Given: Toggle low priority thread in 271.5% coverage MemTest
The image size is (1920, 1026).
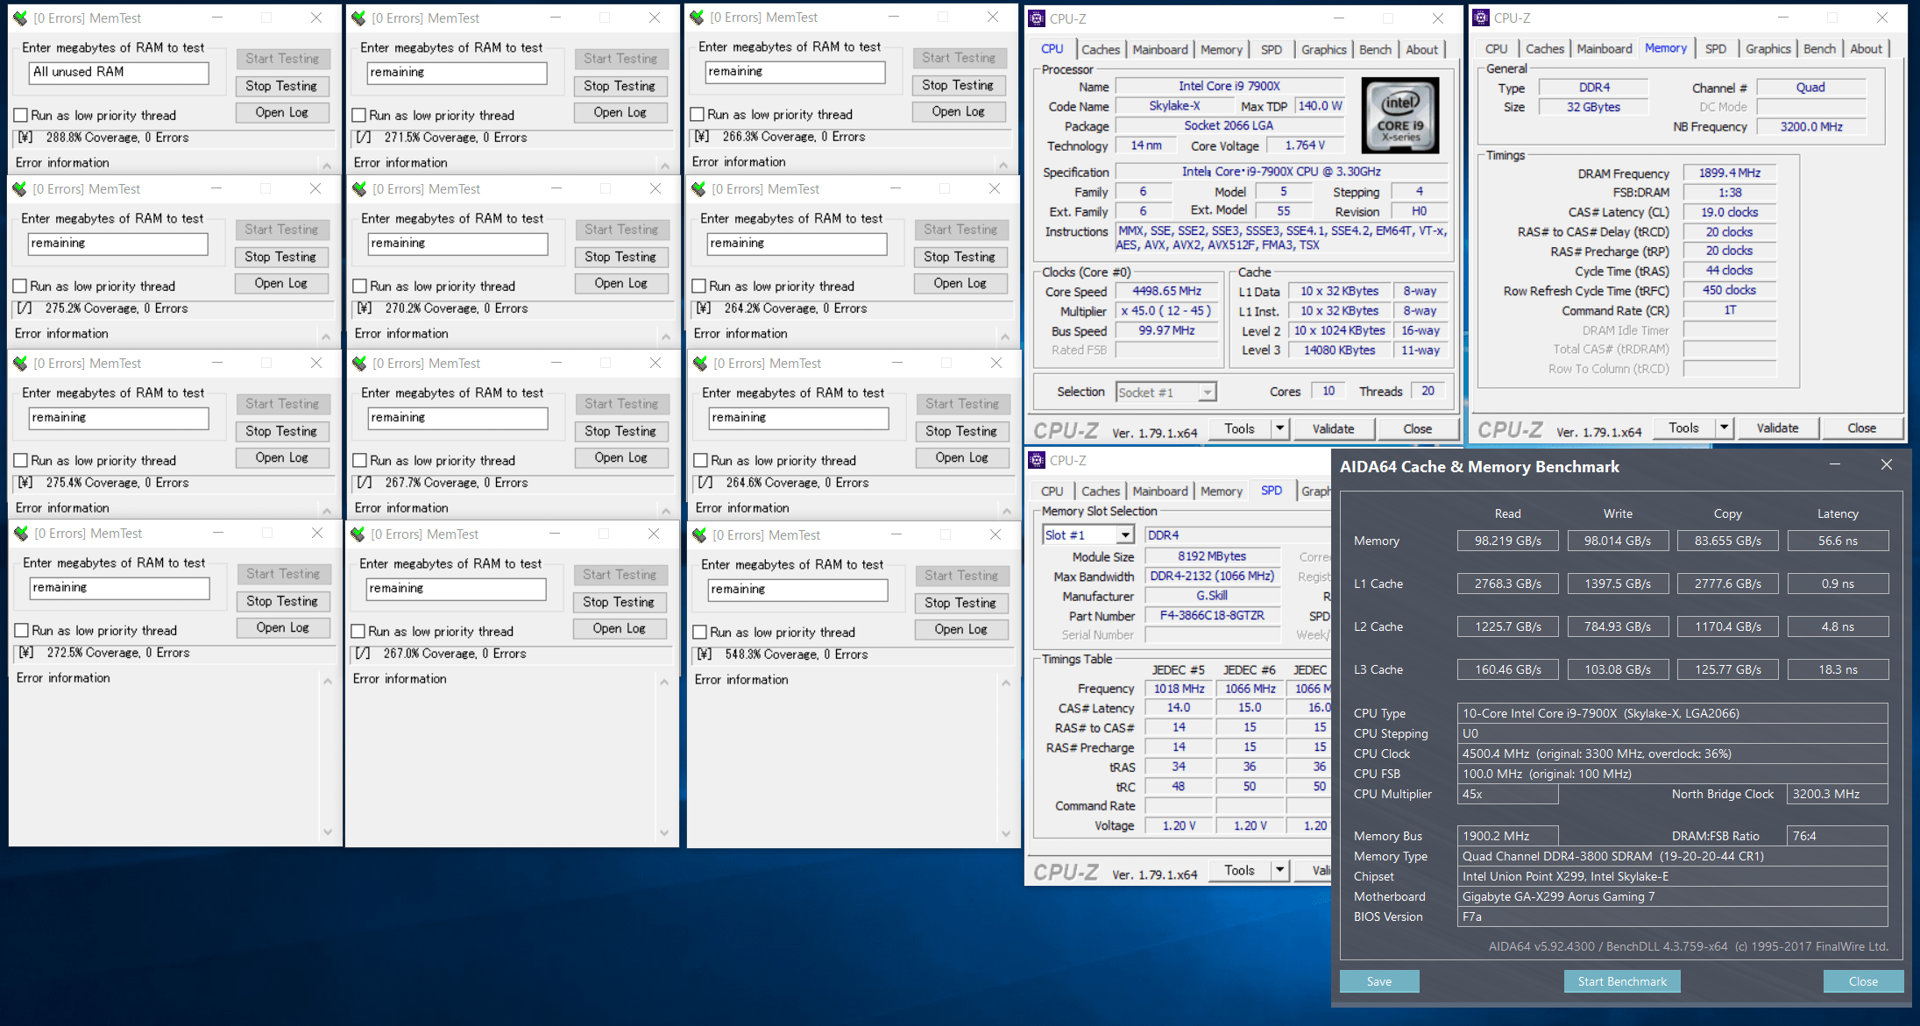Looking at the screenshot, I should click(358, 116).
